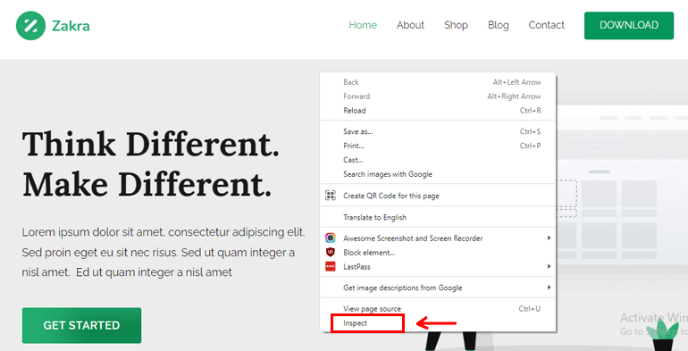Click the Awesome Screenshot extension icon

[331, 238]
